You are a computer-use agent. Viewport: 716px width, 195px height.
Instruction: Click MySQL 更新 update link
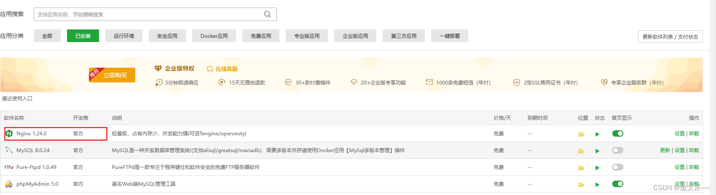(665, 150)
